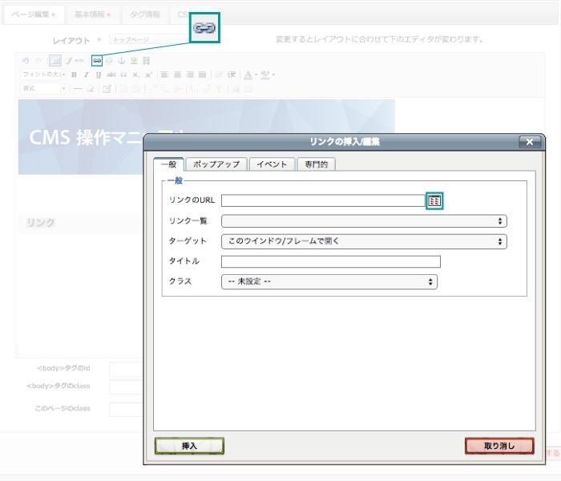Open the background highlight color picker

[x=265, y=75]
